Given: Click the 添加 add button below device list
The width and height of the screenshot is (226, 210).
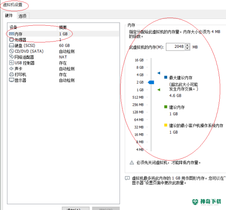Looking at the screenshot, I should point(75,209).
